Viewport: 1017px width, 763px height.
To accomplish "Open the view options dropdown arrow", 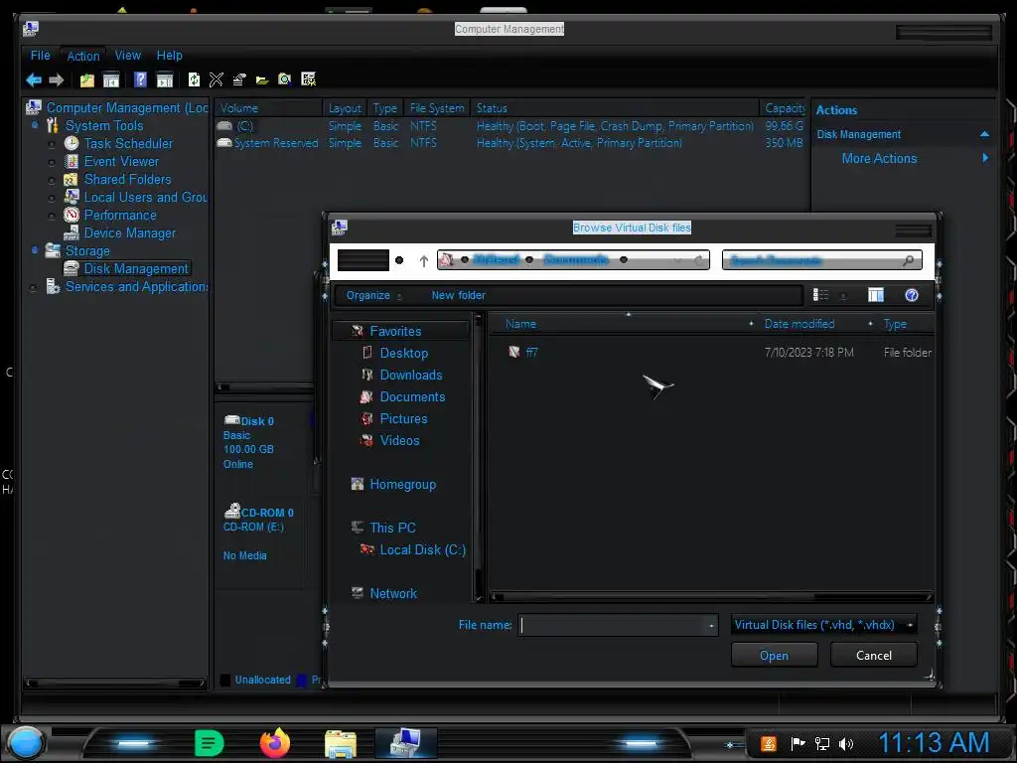I will [843, 296].
